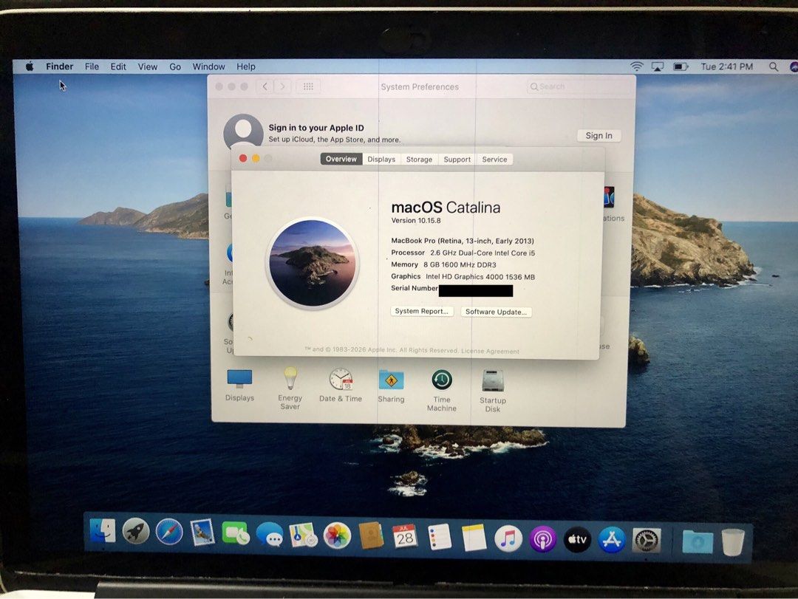Open Photos pinwheel icon in Dock
This screenshot has height=599, width=798.
tap(337, 536)
